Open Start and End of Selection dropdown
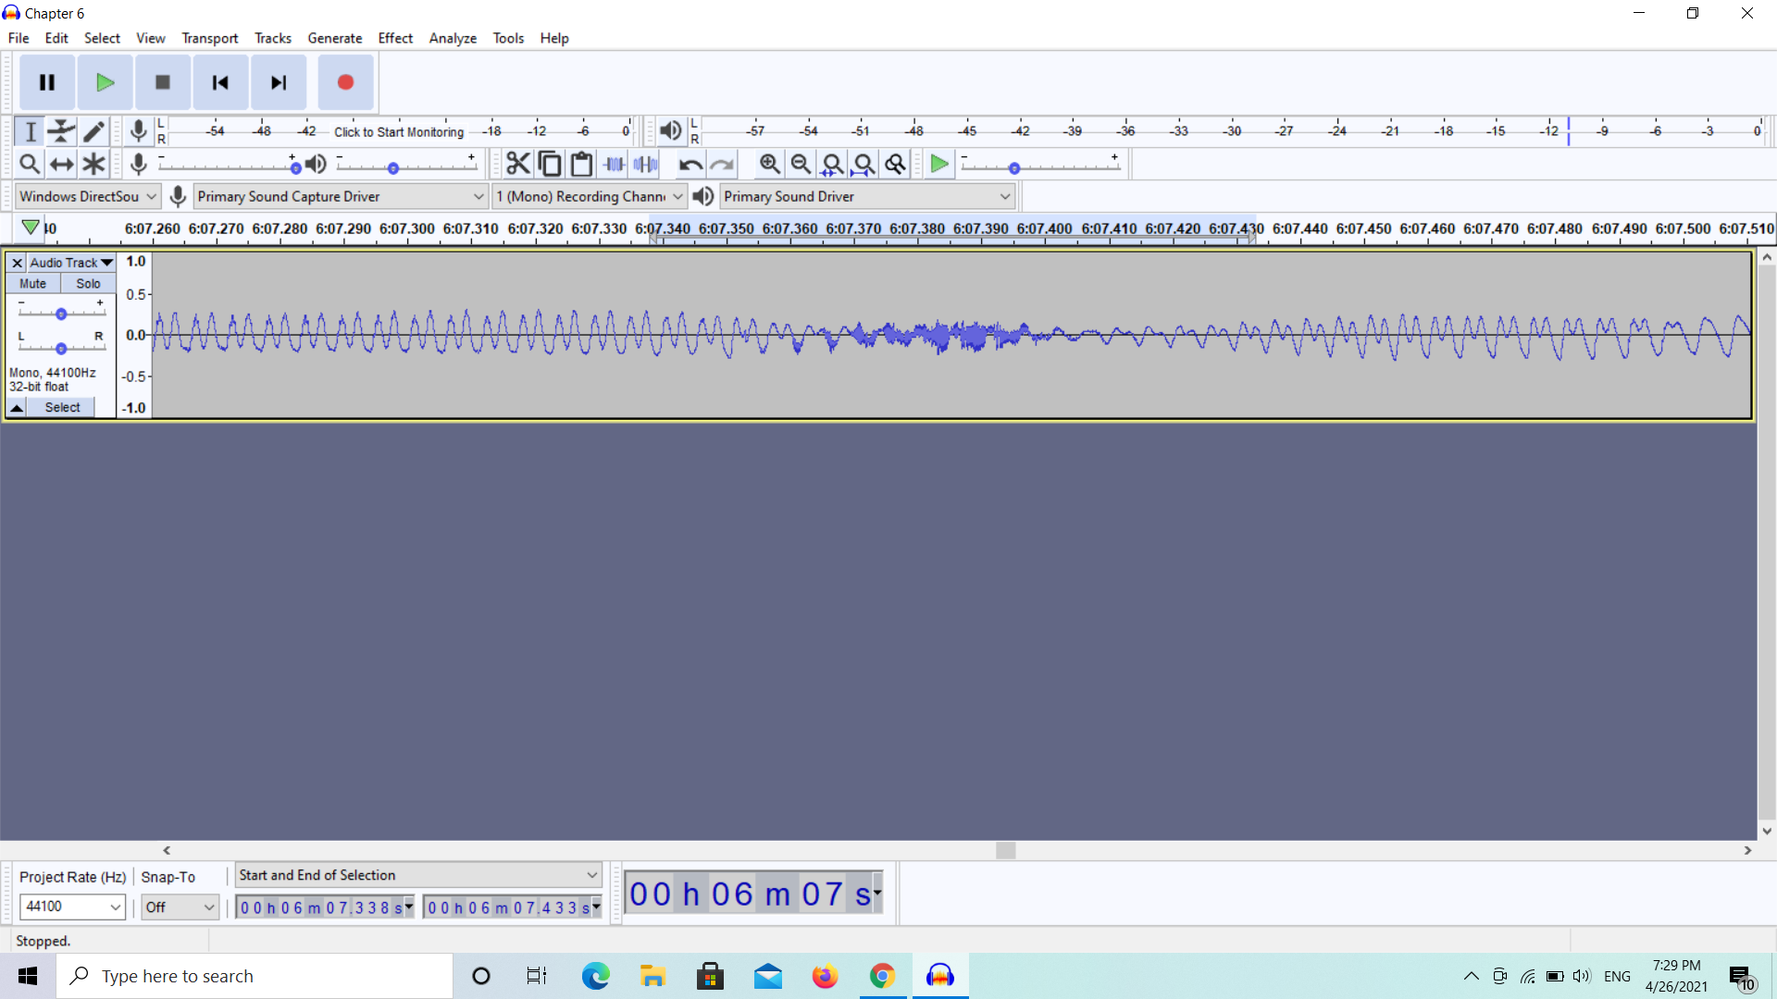 [418, 875]
